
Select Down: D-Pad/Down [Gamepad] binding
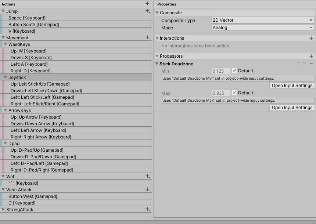76,156
